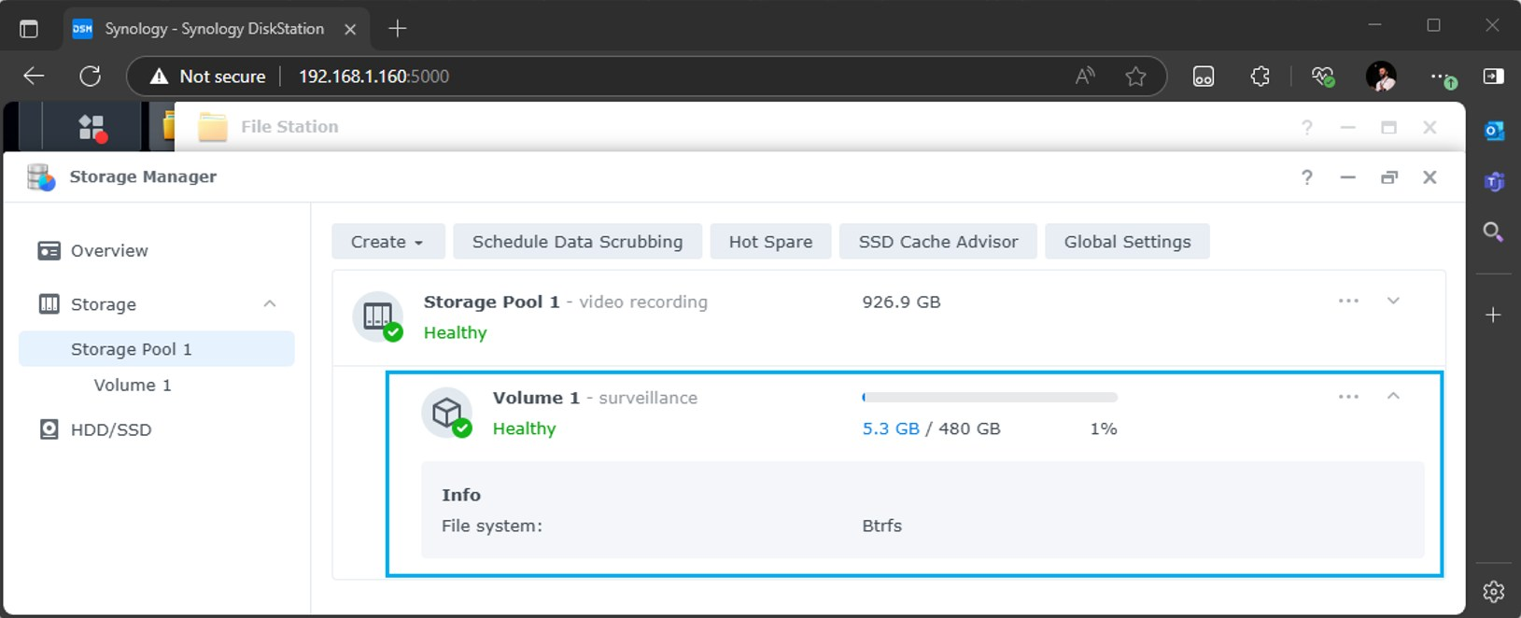The height and width of the screenshot is (618, 1521).
Task: Open Edge sidebar settings gear
Action: pyautogui.click(x=1493, y=591)
